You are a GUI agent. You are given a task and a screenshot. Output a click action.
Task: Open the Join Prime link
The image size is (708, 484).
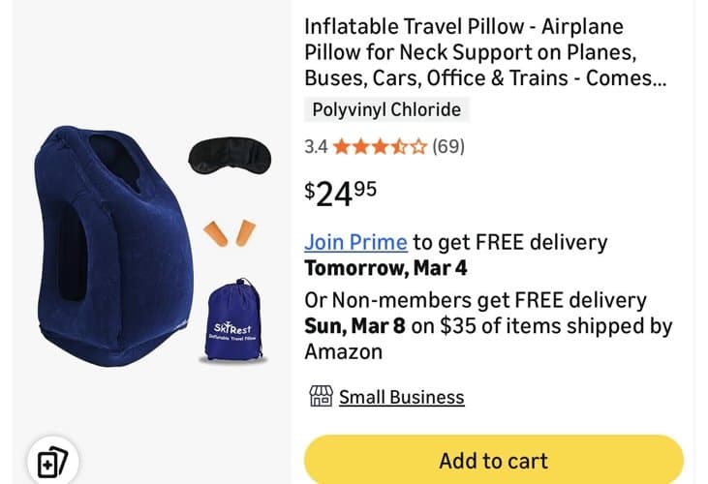coord(355,242)
